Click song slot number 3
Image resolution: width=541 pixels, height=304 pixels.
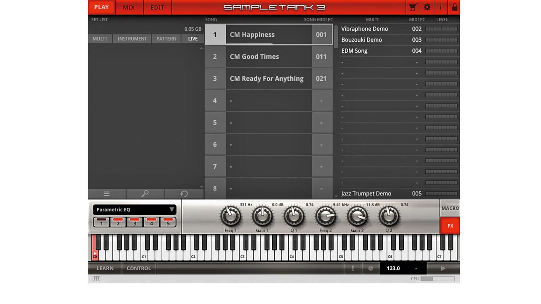[215, 79]
